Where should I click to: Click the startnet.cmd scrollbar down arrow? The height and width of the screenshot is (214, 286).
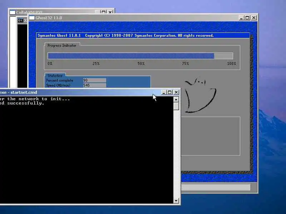[176, 201]
